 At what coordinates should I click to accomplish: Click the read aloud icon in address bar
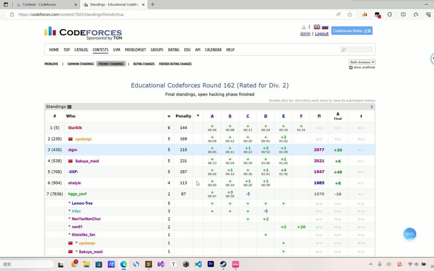tap(338, 15)
